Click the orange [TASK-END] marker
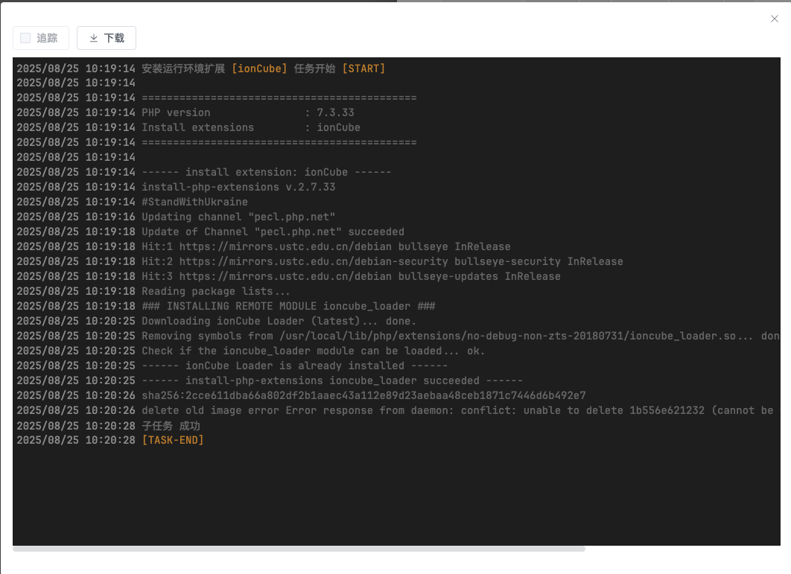Image resolution: width=791 pixels, height=574 pixels. tap(173, 440)
